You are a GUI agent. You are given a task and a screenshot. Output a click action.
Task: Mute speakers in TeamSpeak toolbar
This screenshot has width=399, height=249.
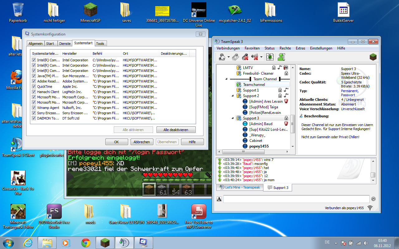(x=255, y=57)
